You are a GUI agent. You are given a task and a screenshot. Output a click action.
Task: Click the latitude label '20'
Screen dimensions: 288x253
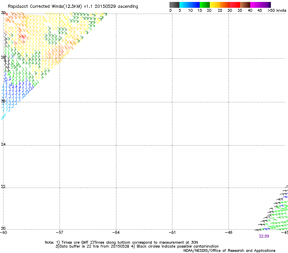pos(3,228)
